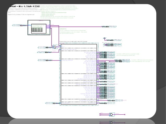Click the small VCC symbol above the top-right pins
The height and width of the screenshot is (124, 166).
click(104, 38)
